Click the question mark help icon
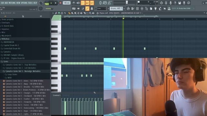 [175, 3]
